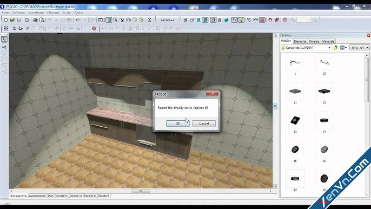This screenshot has height=209, width=371.
Task: Click the viewport scroll-right arrow
Action: coord(270,191)
